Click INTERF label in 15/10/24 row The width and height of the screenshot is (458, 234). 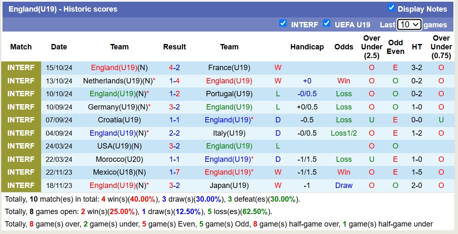click(21, 68)
